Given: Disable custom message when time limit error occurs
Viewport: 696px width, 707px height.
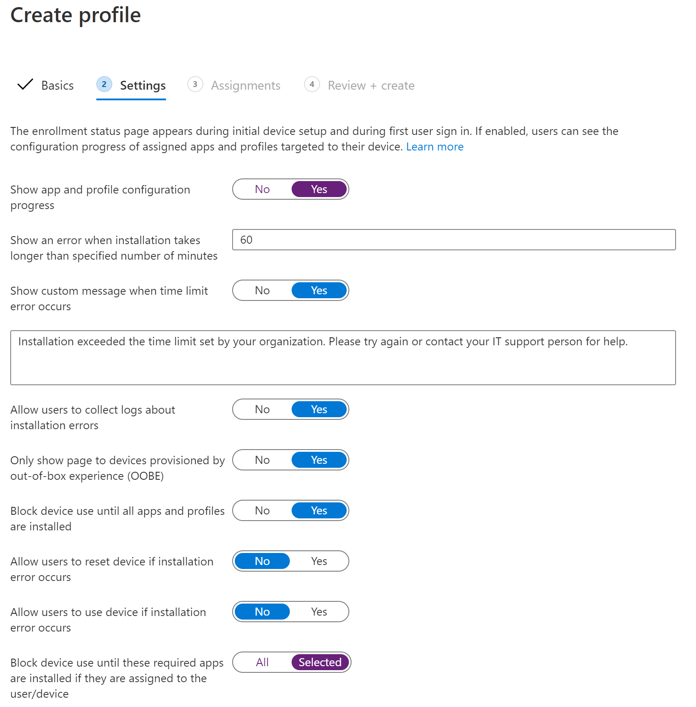Looking at the screenshot, I should 262,290.
